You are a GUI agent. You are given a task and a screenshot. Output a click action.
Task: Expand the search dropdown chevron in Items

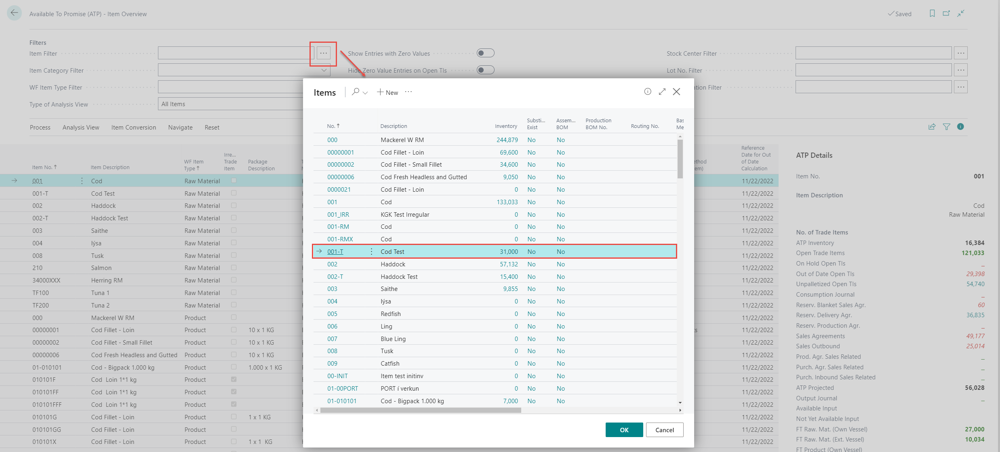click(365, 93)
